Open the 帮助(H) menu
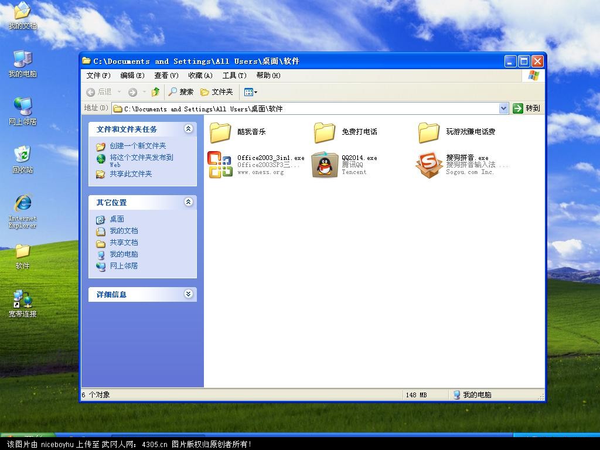This screenshot has height=450, width=600. (268, 76)
